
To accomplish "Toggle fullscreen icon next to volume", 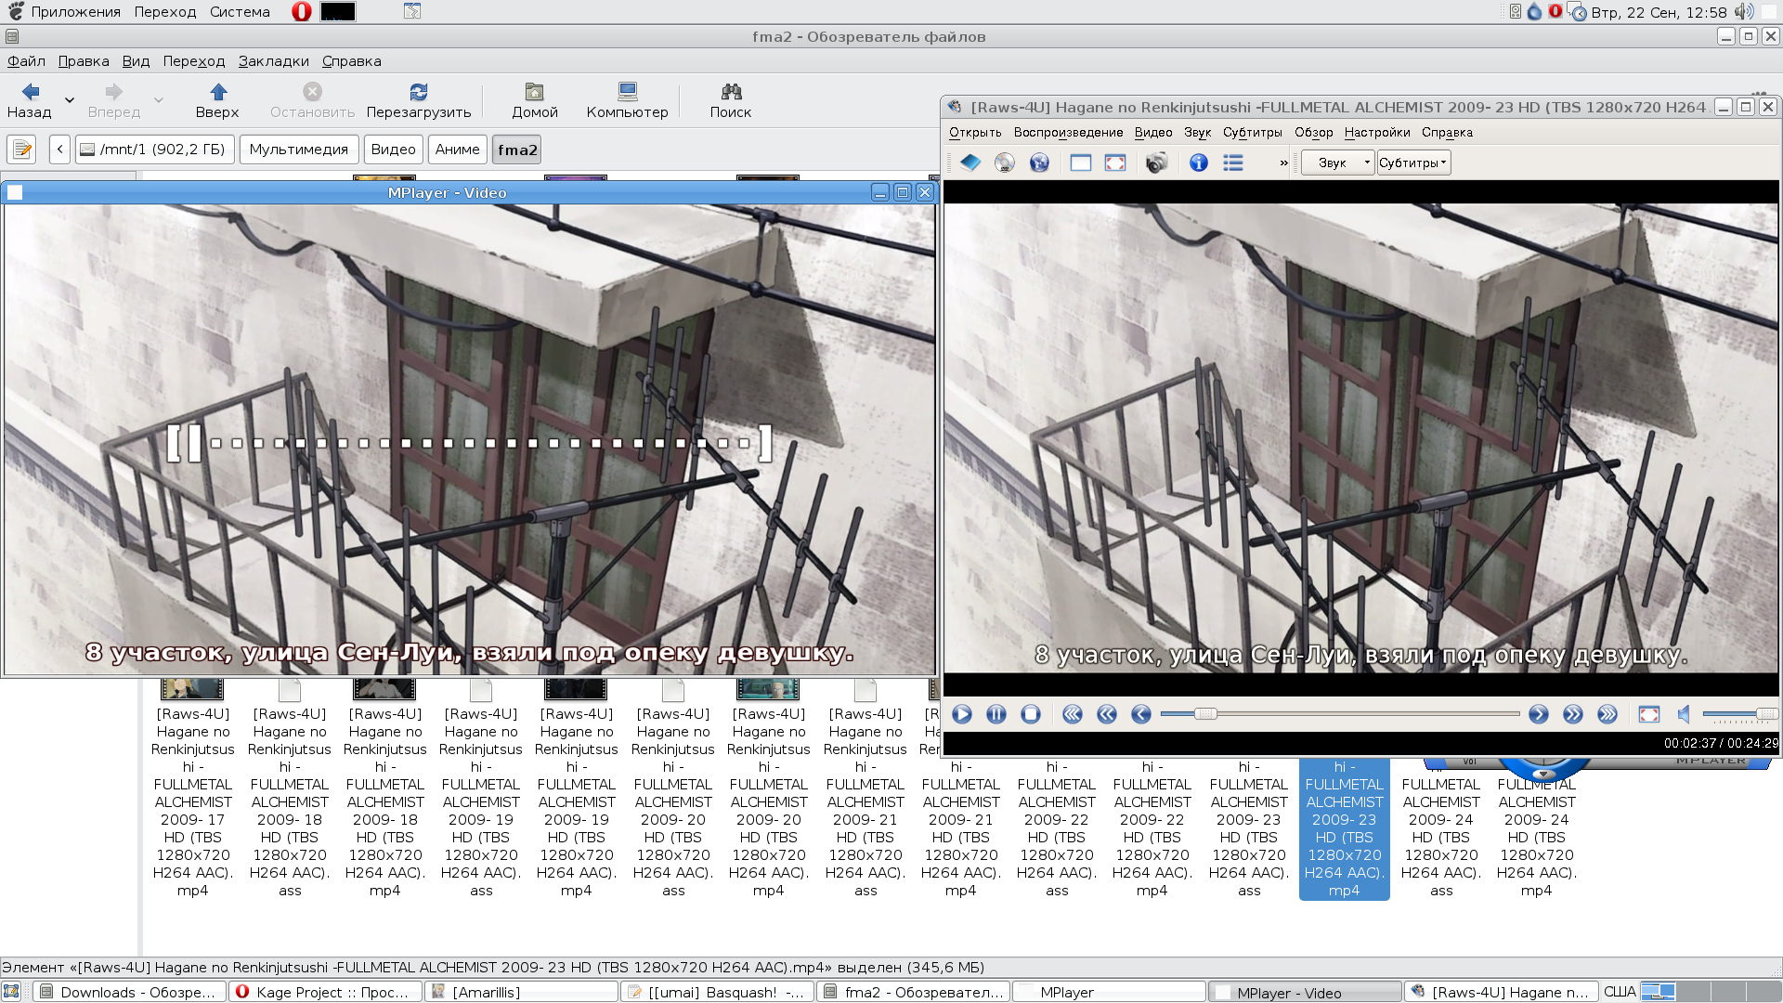I will [1649, 714].
